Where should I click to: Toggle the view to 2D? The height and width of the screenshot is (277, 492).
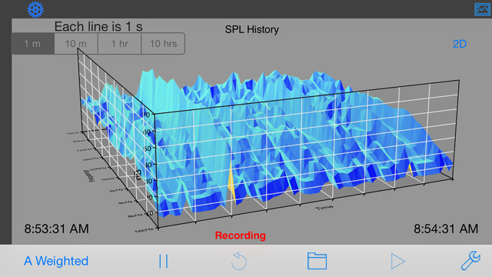[x=460, y=44]
